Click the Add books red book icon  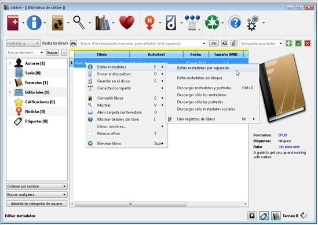(x=13, y=23)
